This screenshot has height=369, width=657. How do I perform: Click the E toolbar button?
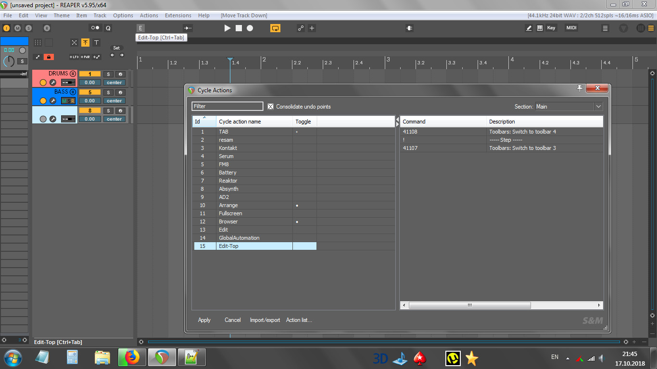tap(140, 28)
